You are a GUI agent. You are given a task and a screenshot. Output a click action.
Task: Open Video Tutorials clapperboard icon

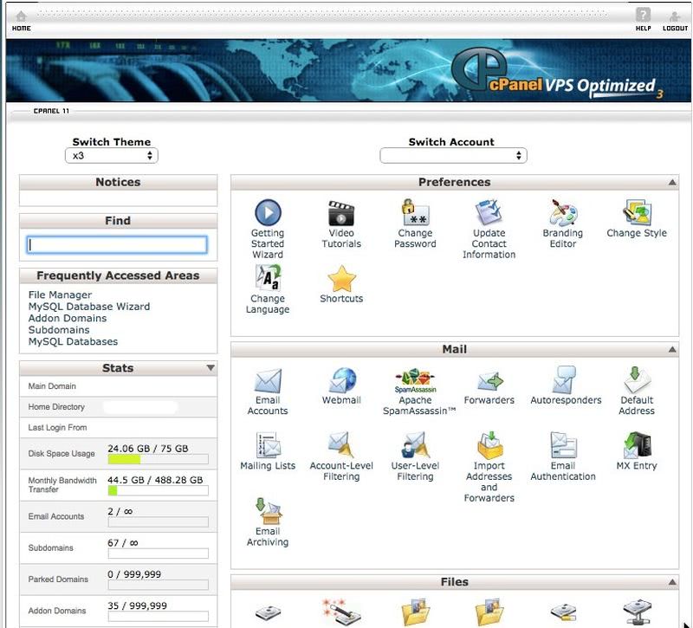click(341, 213)
